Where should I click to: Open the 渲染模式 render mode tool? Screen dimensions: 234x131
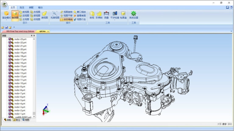6,15
